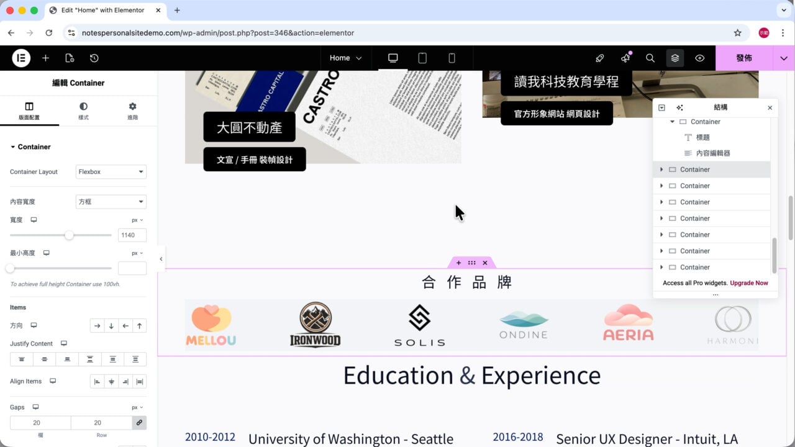Open the px unit selector for Gaps
Screen dimensions: 795x447
coord(137,407)
